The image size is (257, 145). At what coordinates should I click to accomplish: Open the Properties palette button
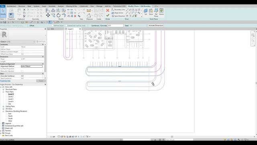tap(11, 15)
